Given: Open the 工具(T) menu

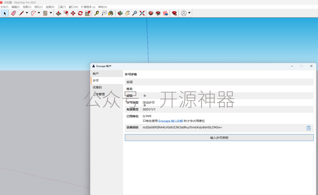Looking at the screenshot, I should pos(62,7).
